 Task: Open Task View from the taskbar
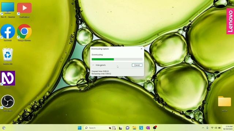[121, 128]
